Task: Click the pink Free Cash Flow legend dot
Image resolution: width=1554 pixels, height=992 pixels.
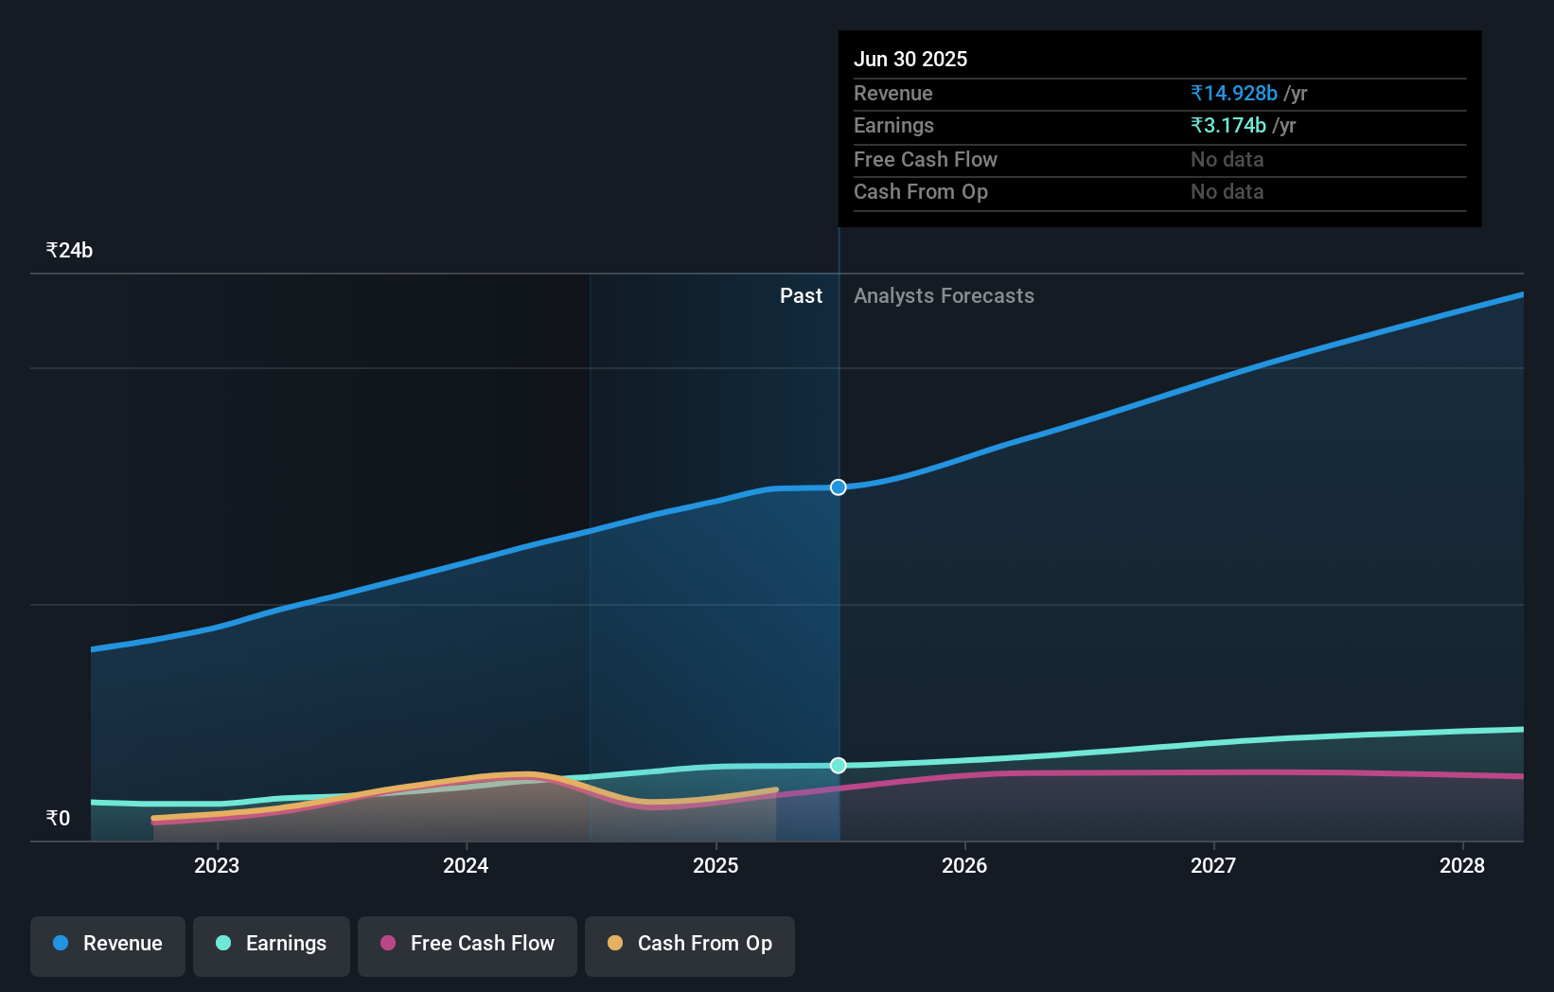Action: (x=388, y=943)
